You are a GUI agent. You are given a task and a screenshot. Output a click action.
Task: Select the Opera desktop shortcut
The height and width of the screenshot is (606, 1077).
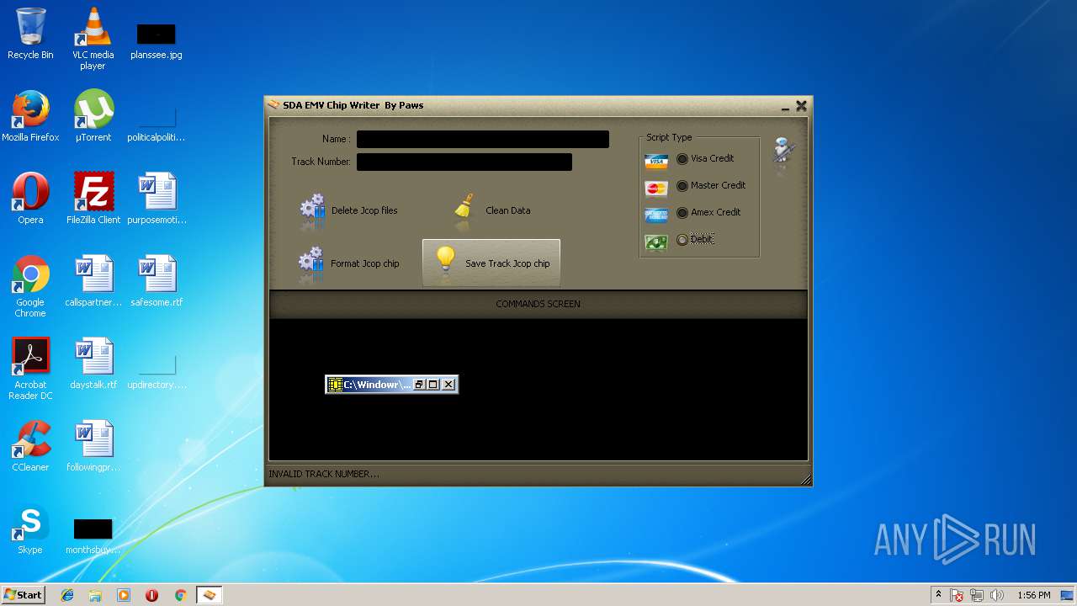pyautogui.click(x=30, y=199)
